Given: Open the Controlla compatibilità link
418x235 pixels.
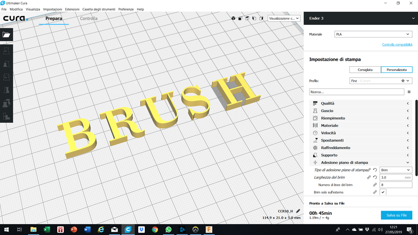Looking at the screenshot, I should coord(397,45).
